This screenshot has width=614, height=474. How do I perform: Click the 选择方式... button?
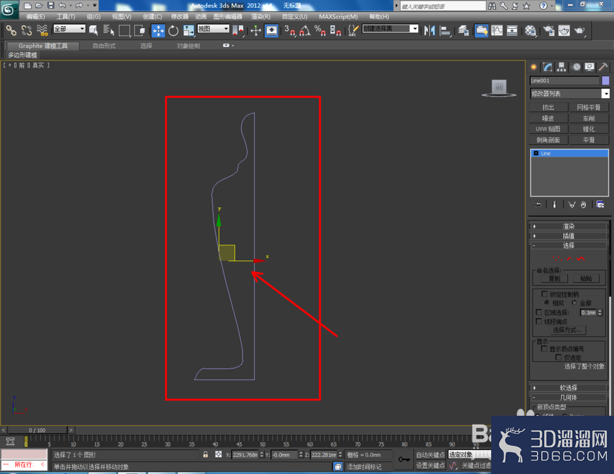(567, 330)
